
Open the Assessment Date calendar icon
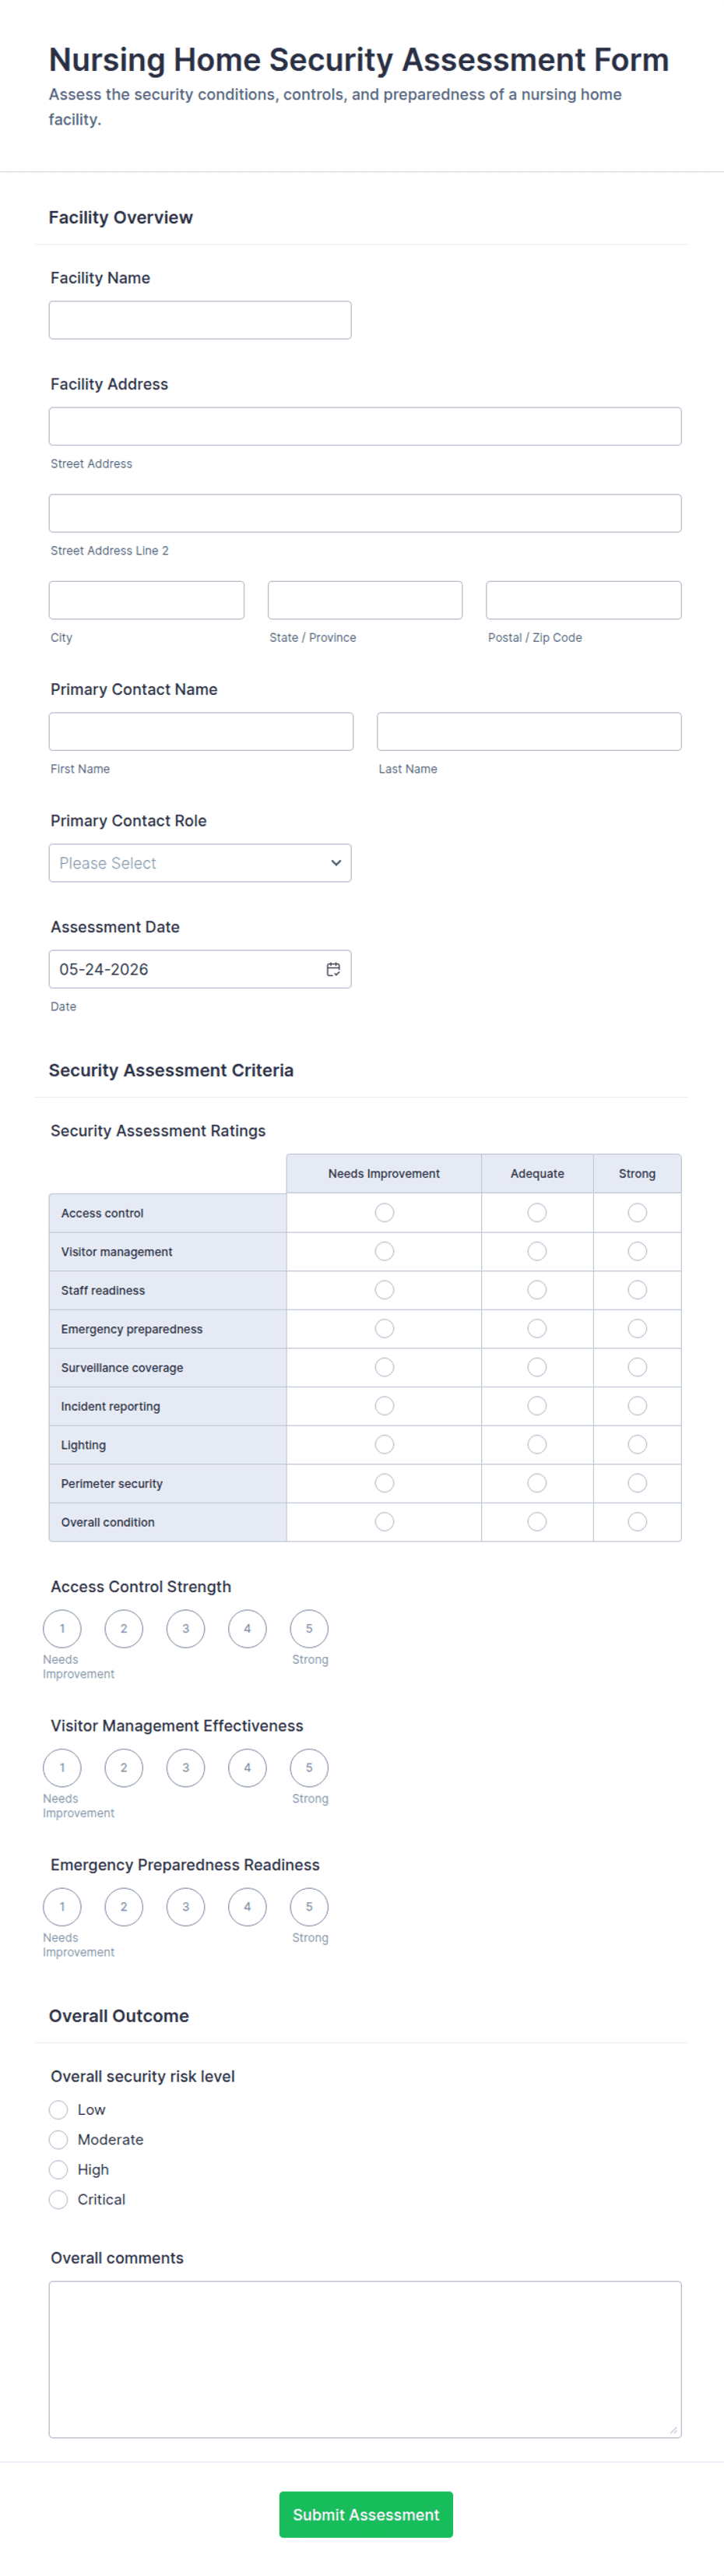(x=333, y=969)
